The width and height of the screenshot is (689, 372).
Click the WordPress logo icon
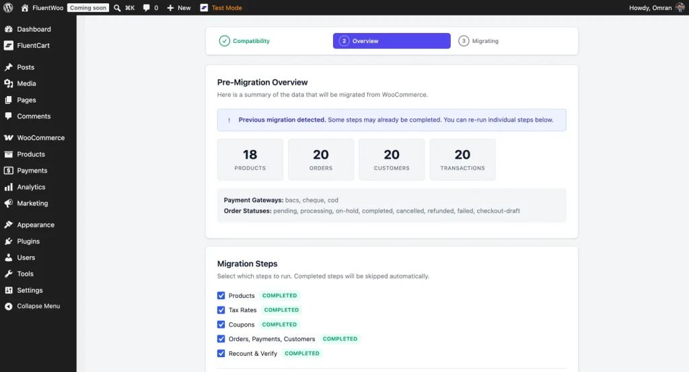(x=8, y=7)
